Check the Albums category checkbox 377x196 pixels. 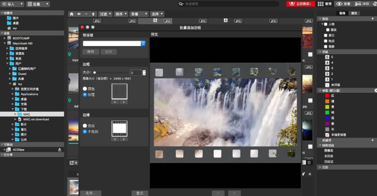[326, 47]
